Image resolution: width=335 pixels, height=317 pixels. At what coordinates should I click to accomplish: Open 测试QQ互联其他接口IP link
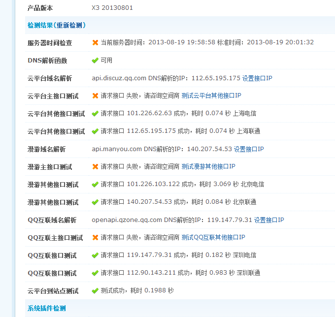pyautogui.click(x=213, y=237)
